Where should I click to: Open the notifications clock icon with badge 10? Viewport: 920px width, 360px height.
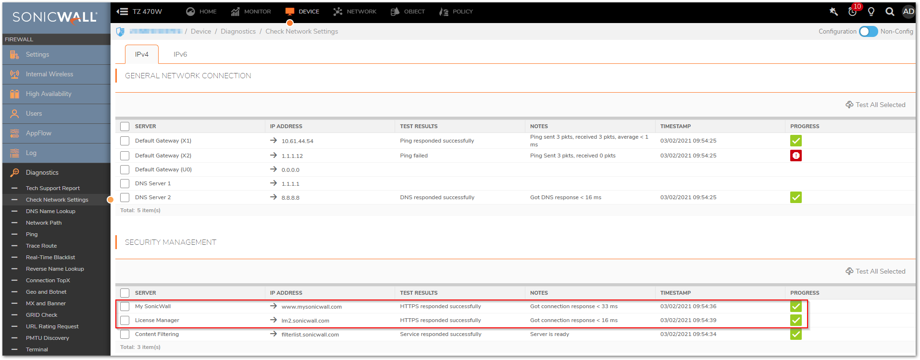(853, 12)
